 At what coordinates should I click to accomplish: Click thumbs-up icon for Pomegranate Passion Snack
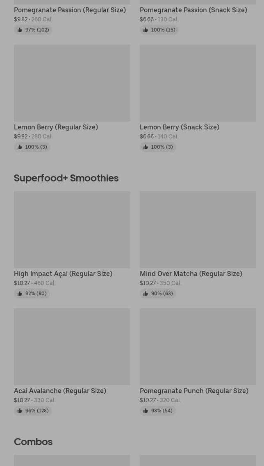(146, 30)
